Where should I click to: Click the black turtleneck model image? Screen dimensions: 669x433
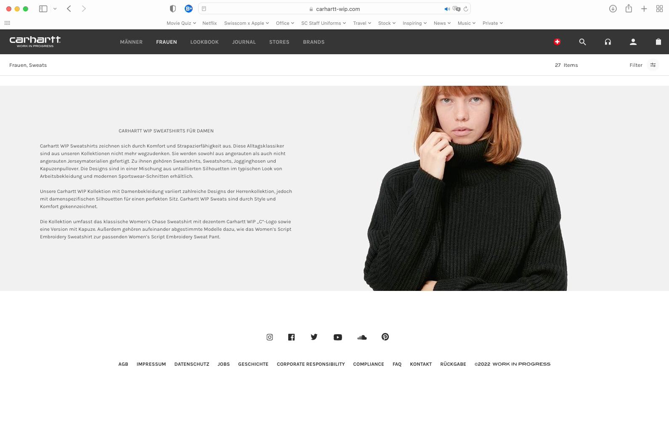tap(465, 188)
